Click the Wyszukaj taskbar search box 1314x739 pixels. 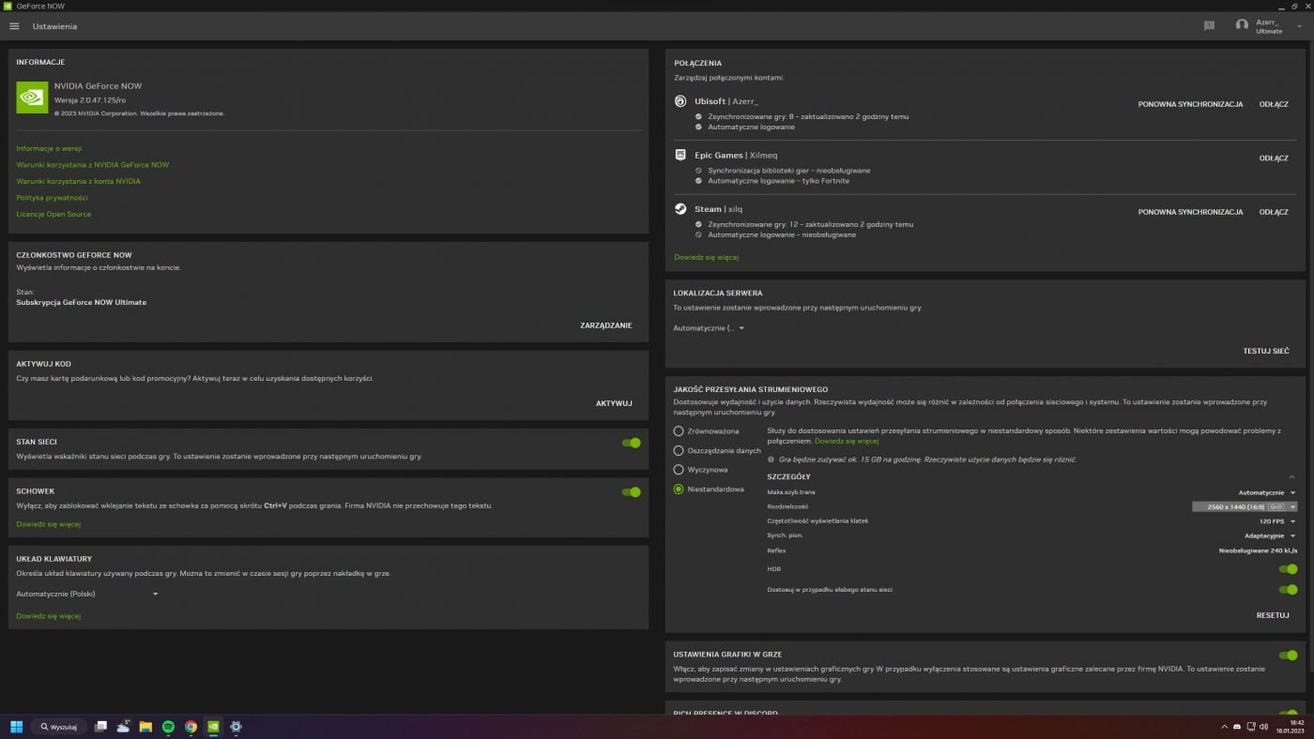58,727
